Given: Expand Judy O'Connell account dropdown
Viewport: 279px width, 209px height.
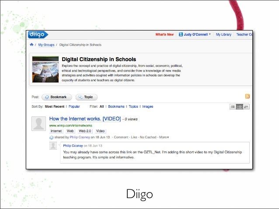Looking at the screenshot, I should pyautogui.click(x=210, y=34).
